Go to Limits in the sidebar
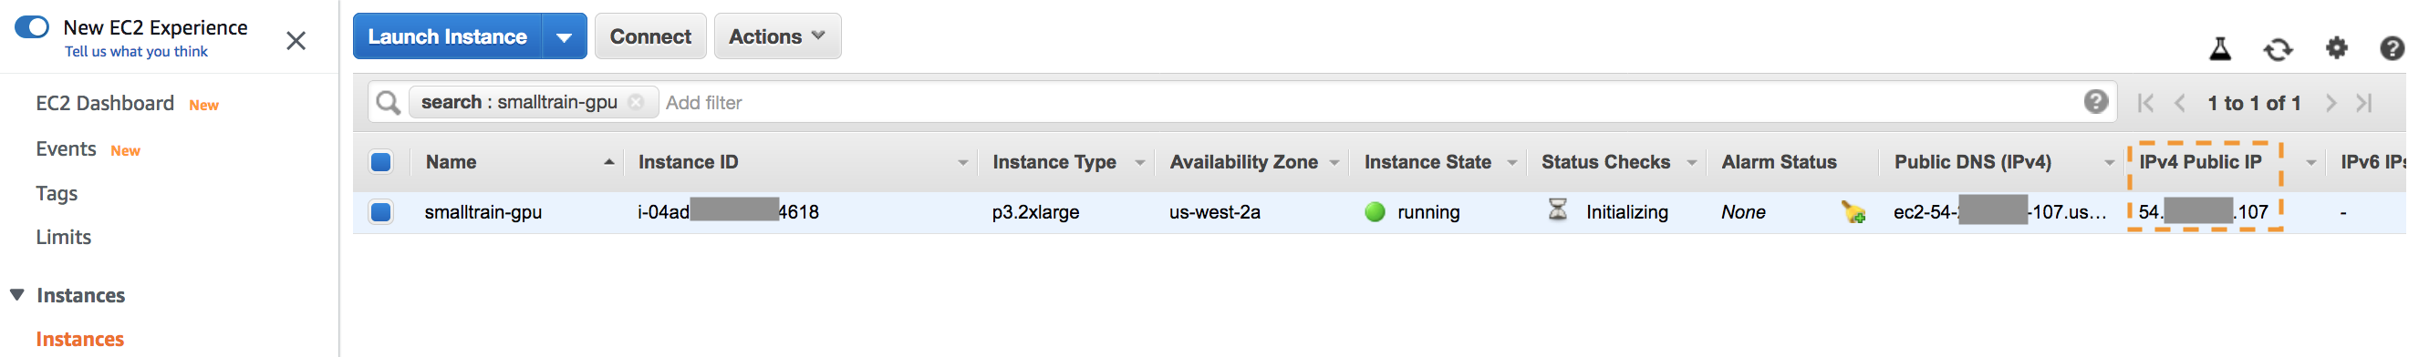 63,237
